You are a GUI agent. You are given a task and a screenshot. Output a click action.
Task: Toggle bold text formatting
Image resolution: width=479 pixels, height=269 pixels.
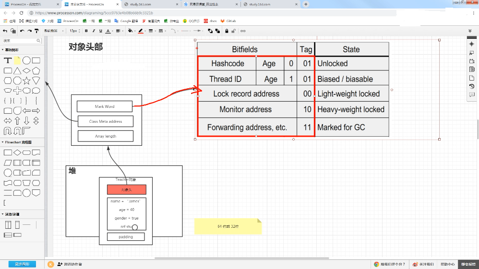pyautogui.click(x=86, y=31)
